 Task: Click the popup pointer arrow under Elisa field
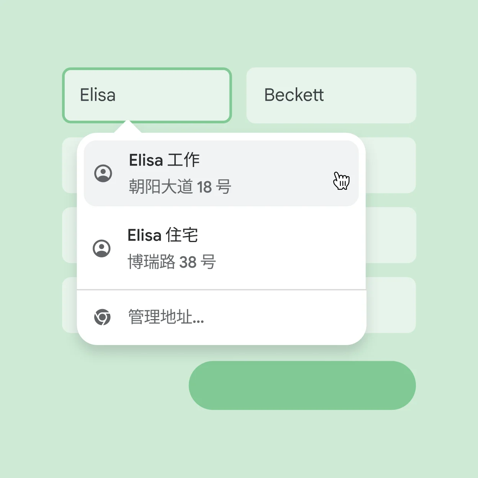(x=128, y=127)
